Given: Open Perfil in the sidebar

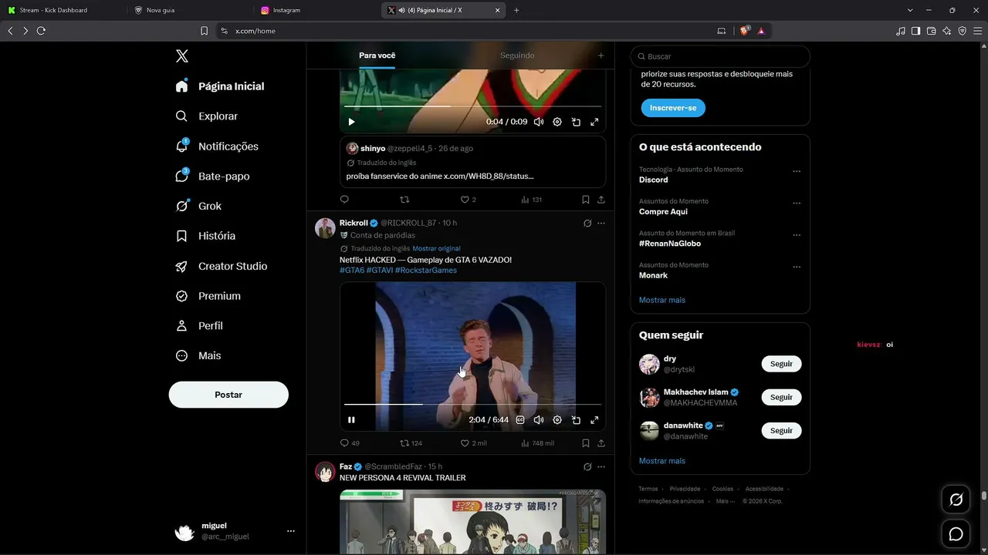Looking at the screenshot, I should click(199, 326).
